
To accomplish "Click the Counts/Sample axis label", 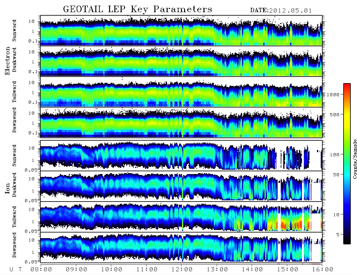I will click(x=354, y=159).
